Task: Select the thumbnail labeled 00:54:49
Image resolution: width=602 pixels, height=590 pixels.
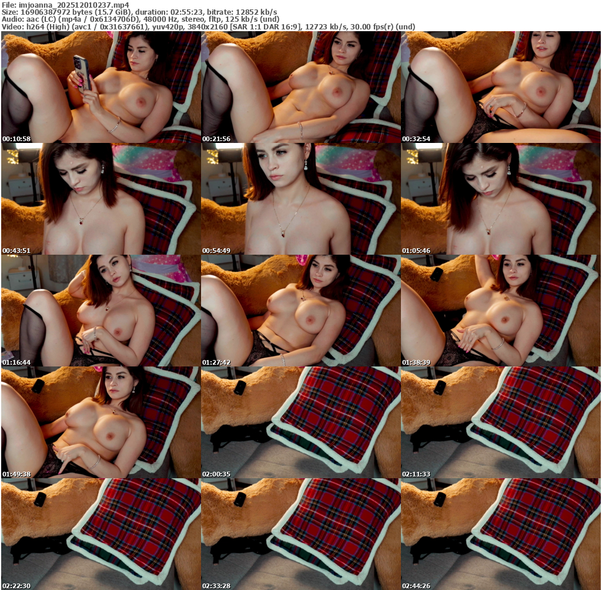Action: tap(301, 199)
